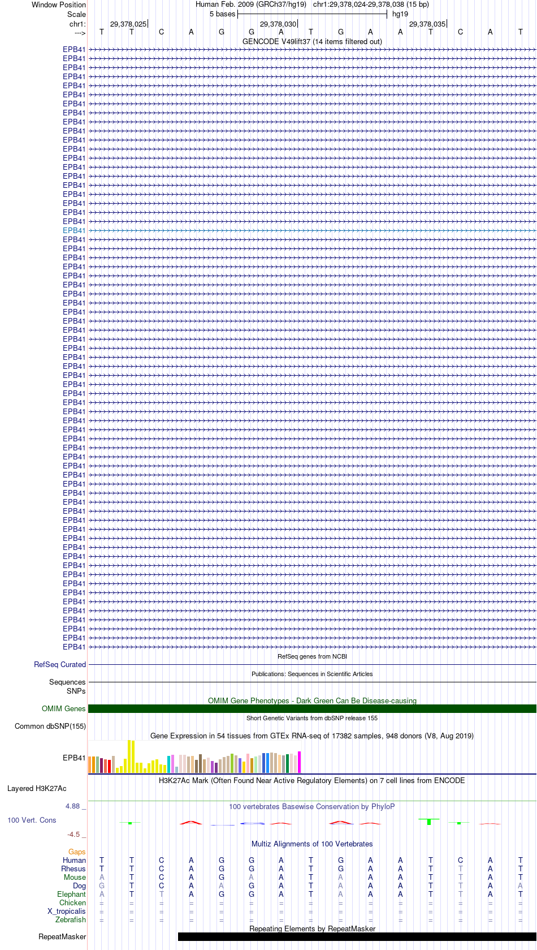Click the '--->' sequence direction label
This screenshot has width=537, height=950.
pos(80,33)
